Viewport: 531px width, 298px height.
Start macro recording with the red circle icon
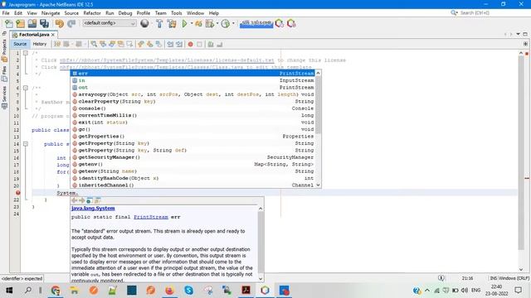190,44
